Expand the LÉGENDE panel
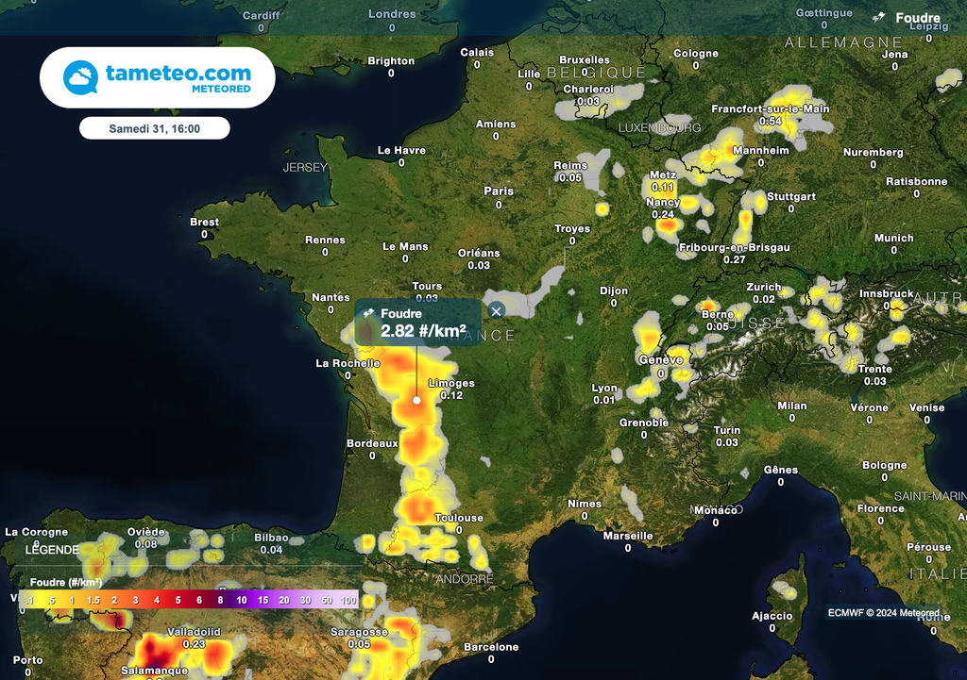This screenshot has width=967, height=680. [54, 549]
